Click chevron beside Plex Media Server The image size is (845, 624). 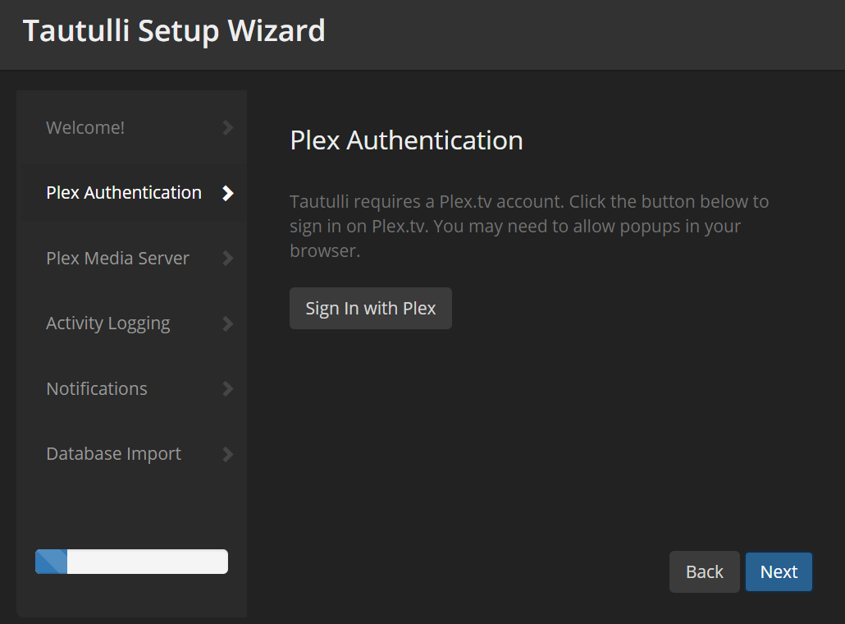tap(228, 259)
